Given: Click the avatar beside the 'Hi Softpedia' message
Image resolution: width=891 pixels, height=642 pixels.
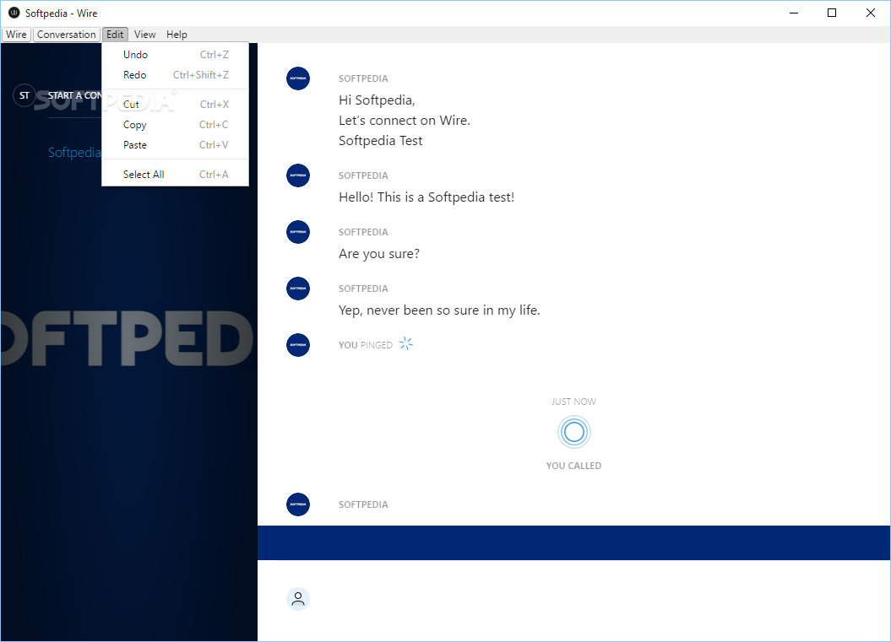Looking at the screenshot, I should [298, 78].
